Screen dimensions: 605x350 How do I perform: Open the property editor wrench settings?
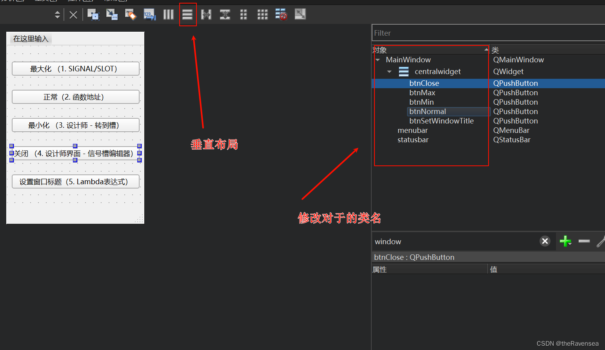point(601,241)
